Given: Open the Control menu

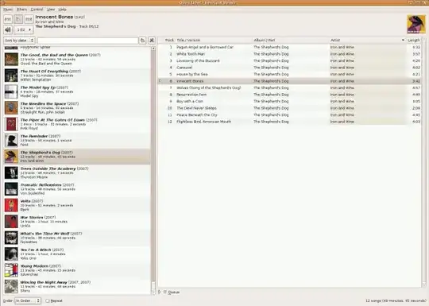Looking at the screenshot, I should (37, 10).
